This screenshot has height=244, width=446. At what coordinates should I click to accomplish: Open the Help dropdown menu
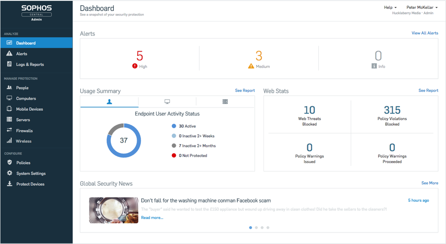(x=390, y=8)
